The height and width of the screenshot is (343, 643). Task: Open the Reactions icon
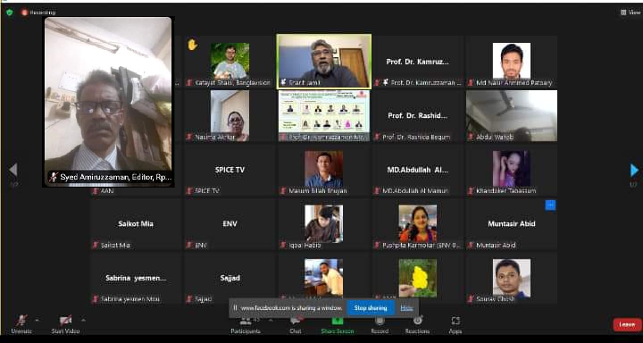pos(417,321)
